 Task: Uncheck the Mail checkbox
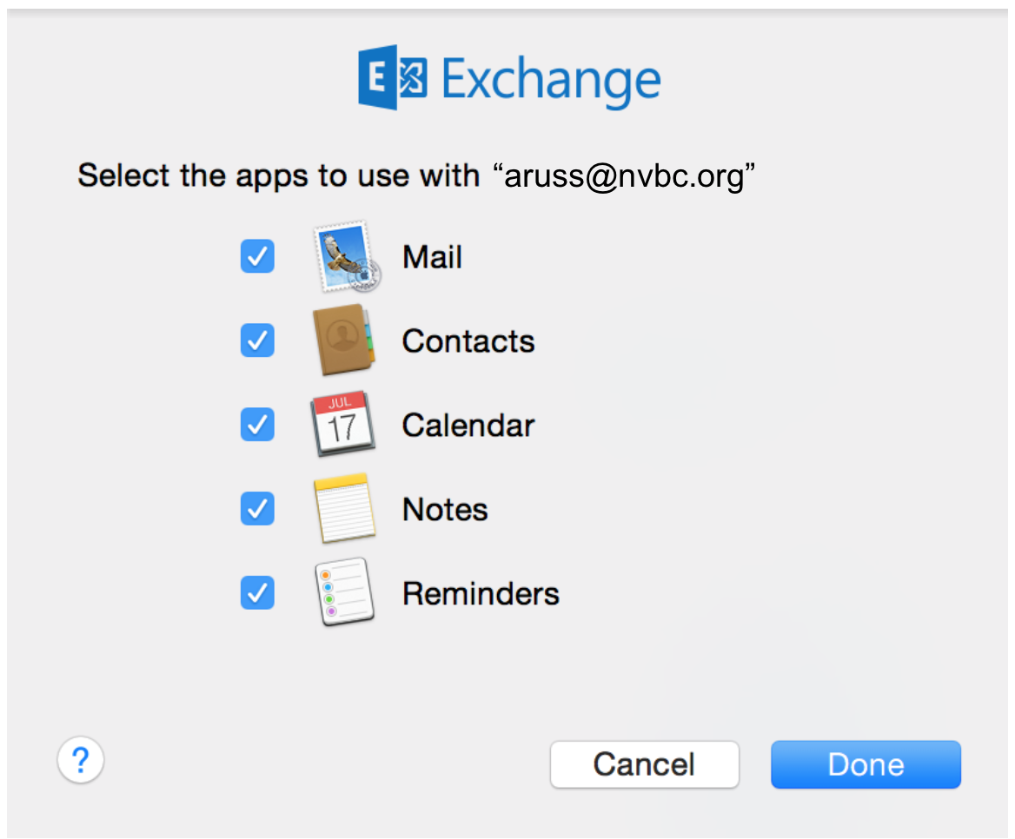(x=257, y=256)
